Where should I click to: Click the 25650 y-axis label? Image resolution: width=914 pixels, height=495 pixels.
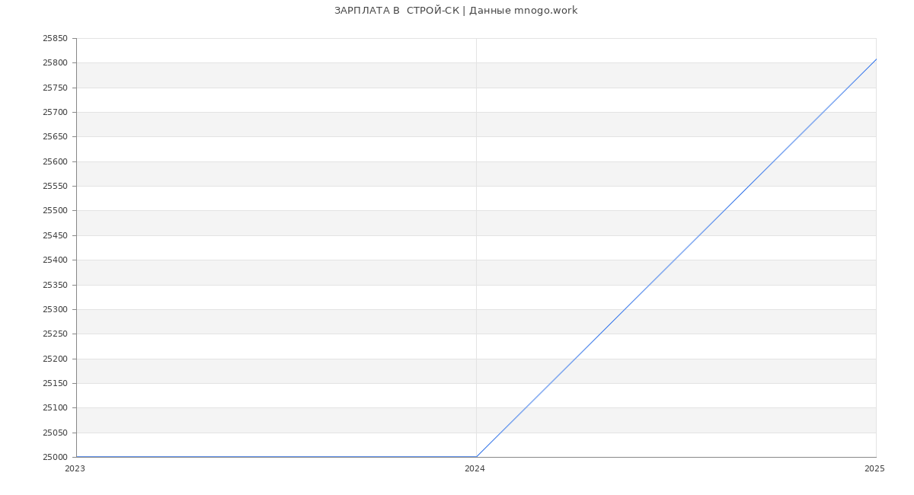55,137
